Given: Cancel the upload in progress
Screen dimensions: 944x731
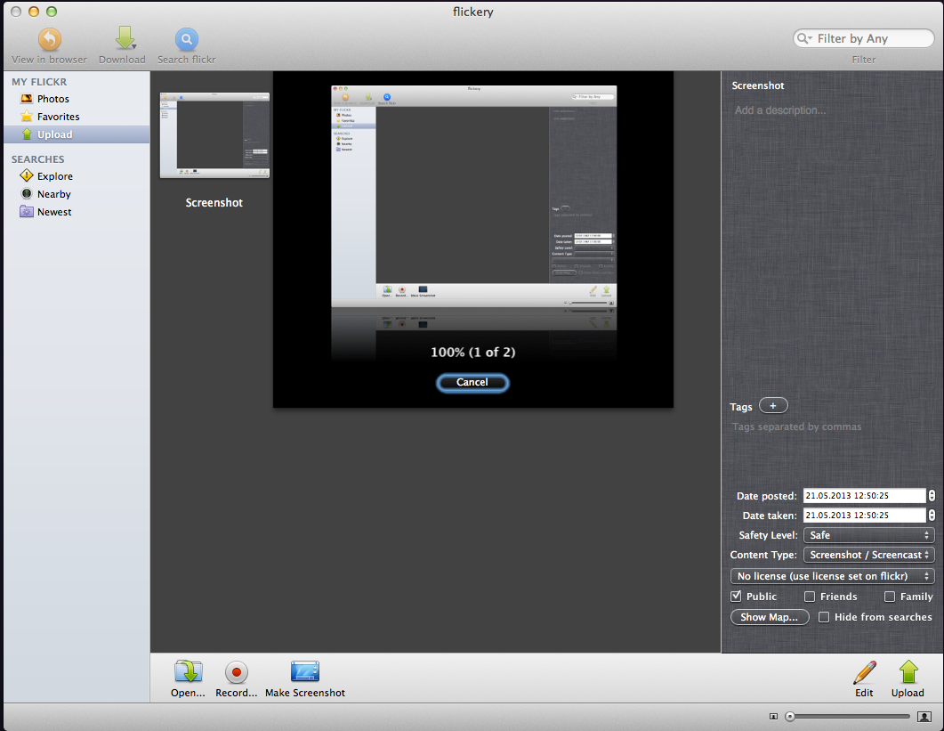Looking at the screenshot, I should coord(472,382).
